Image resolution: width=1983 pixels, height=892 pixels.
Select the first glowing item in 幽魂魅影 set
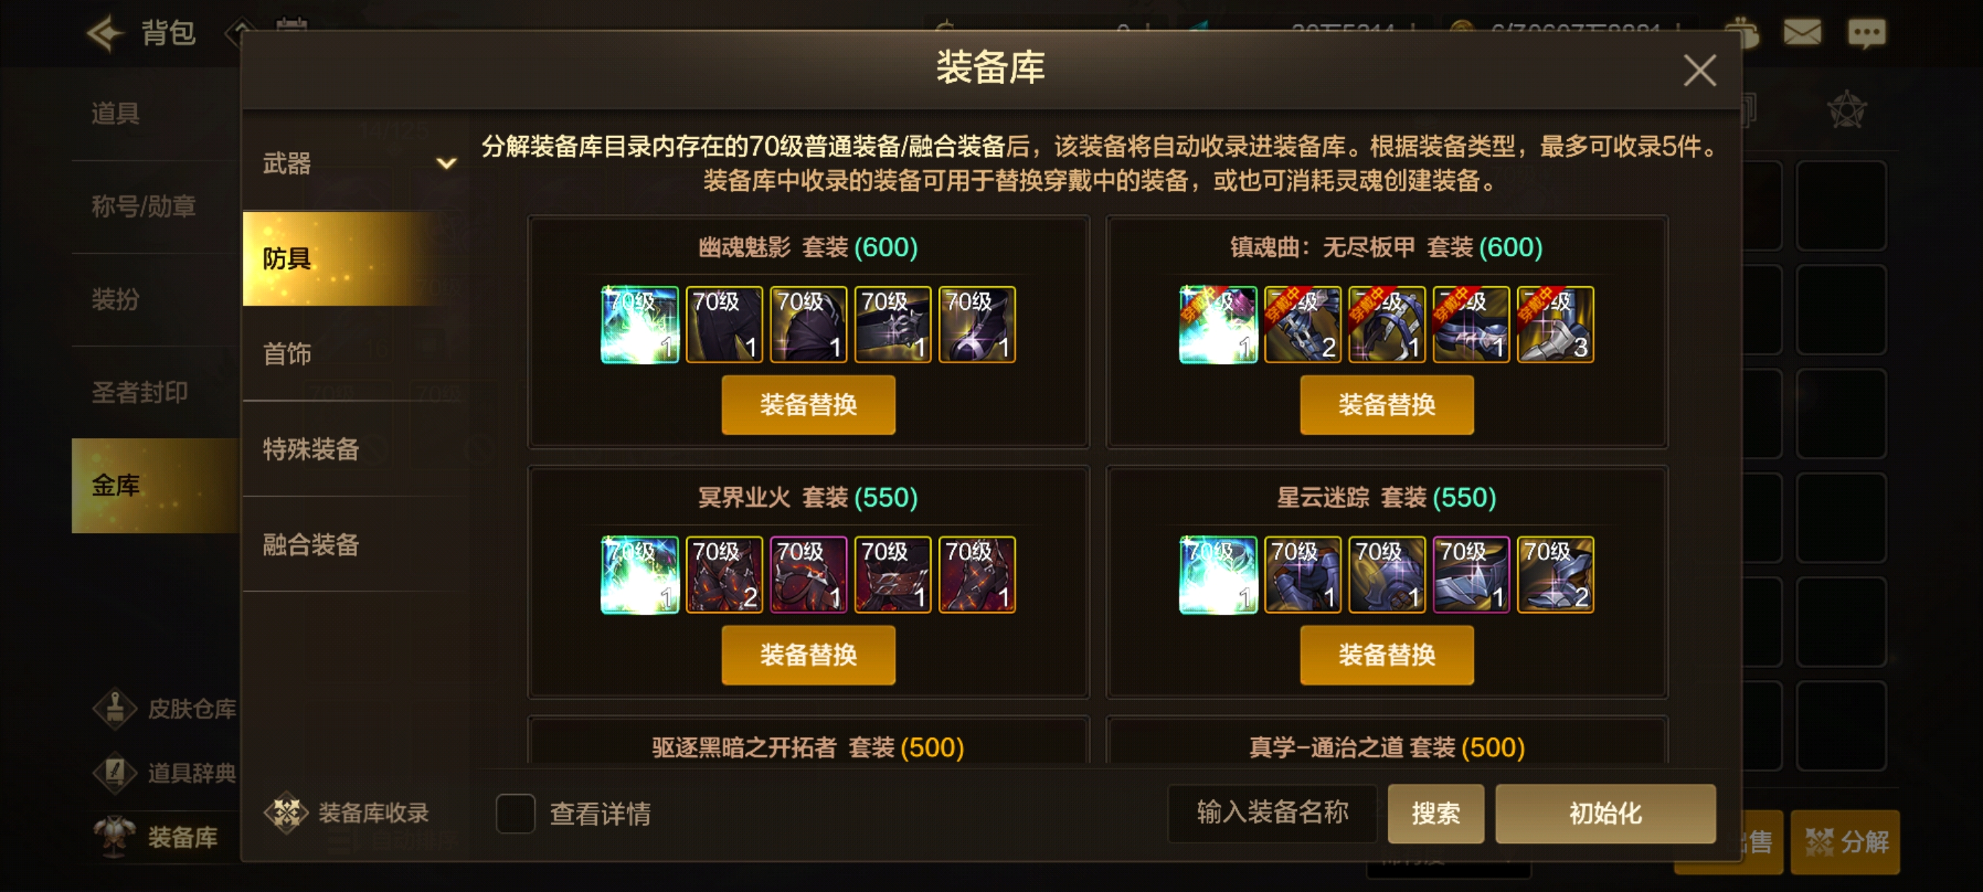(640, 325)
